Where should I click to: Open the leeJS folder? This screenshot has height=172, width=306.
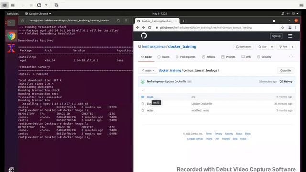pos(150,97)
